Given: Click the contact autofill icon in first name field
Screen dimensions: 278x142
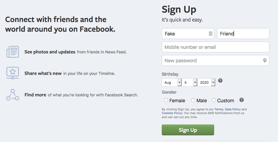Looking at the screenshot, I should coord(210,34).
